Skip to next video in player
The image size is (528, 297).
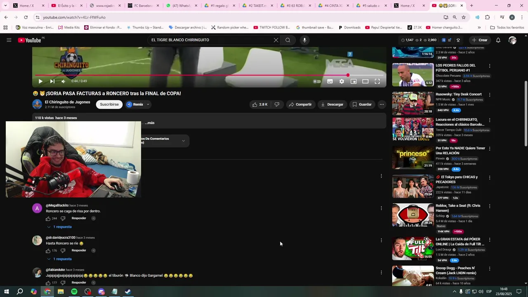pyautogui.click(x=52, y=81)
